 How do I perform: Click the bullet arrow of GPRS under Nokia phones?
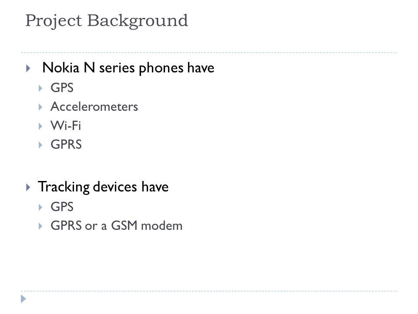(40, 145)
